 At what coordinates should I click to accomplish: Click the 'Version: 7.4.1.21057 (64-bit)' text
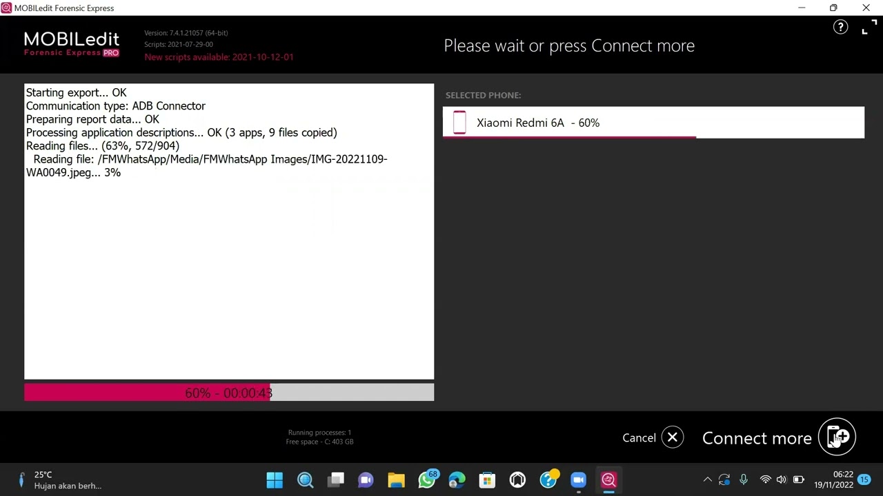tap(186, 33)
